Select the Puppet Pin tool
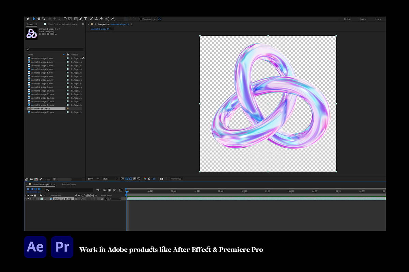The image size is (409, 272). pos(112,19)
